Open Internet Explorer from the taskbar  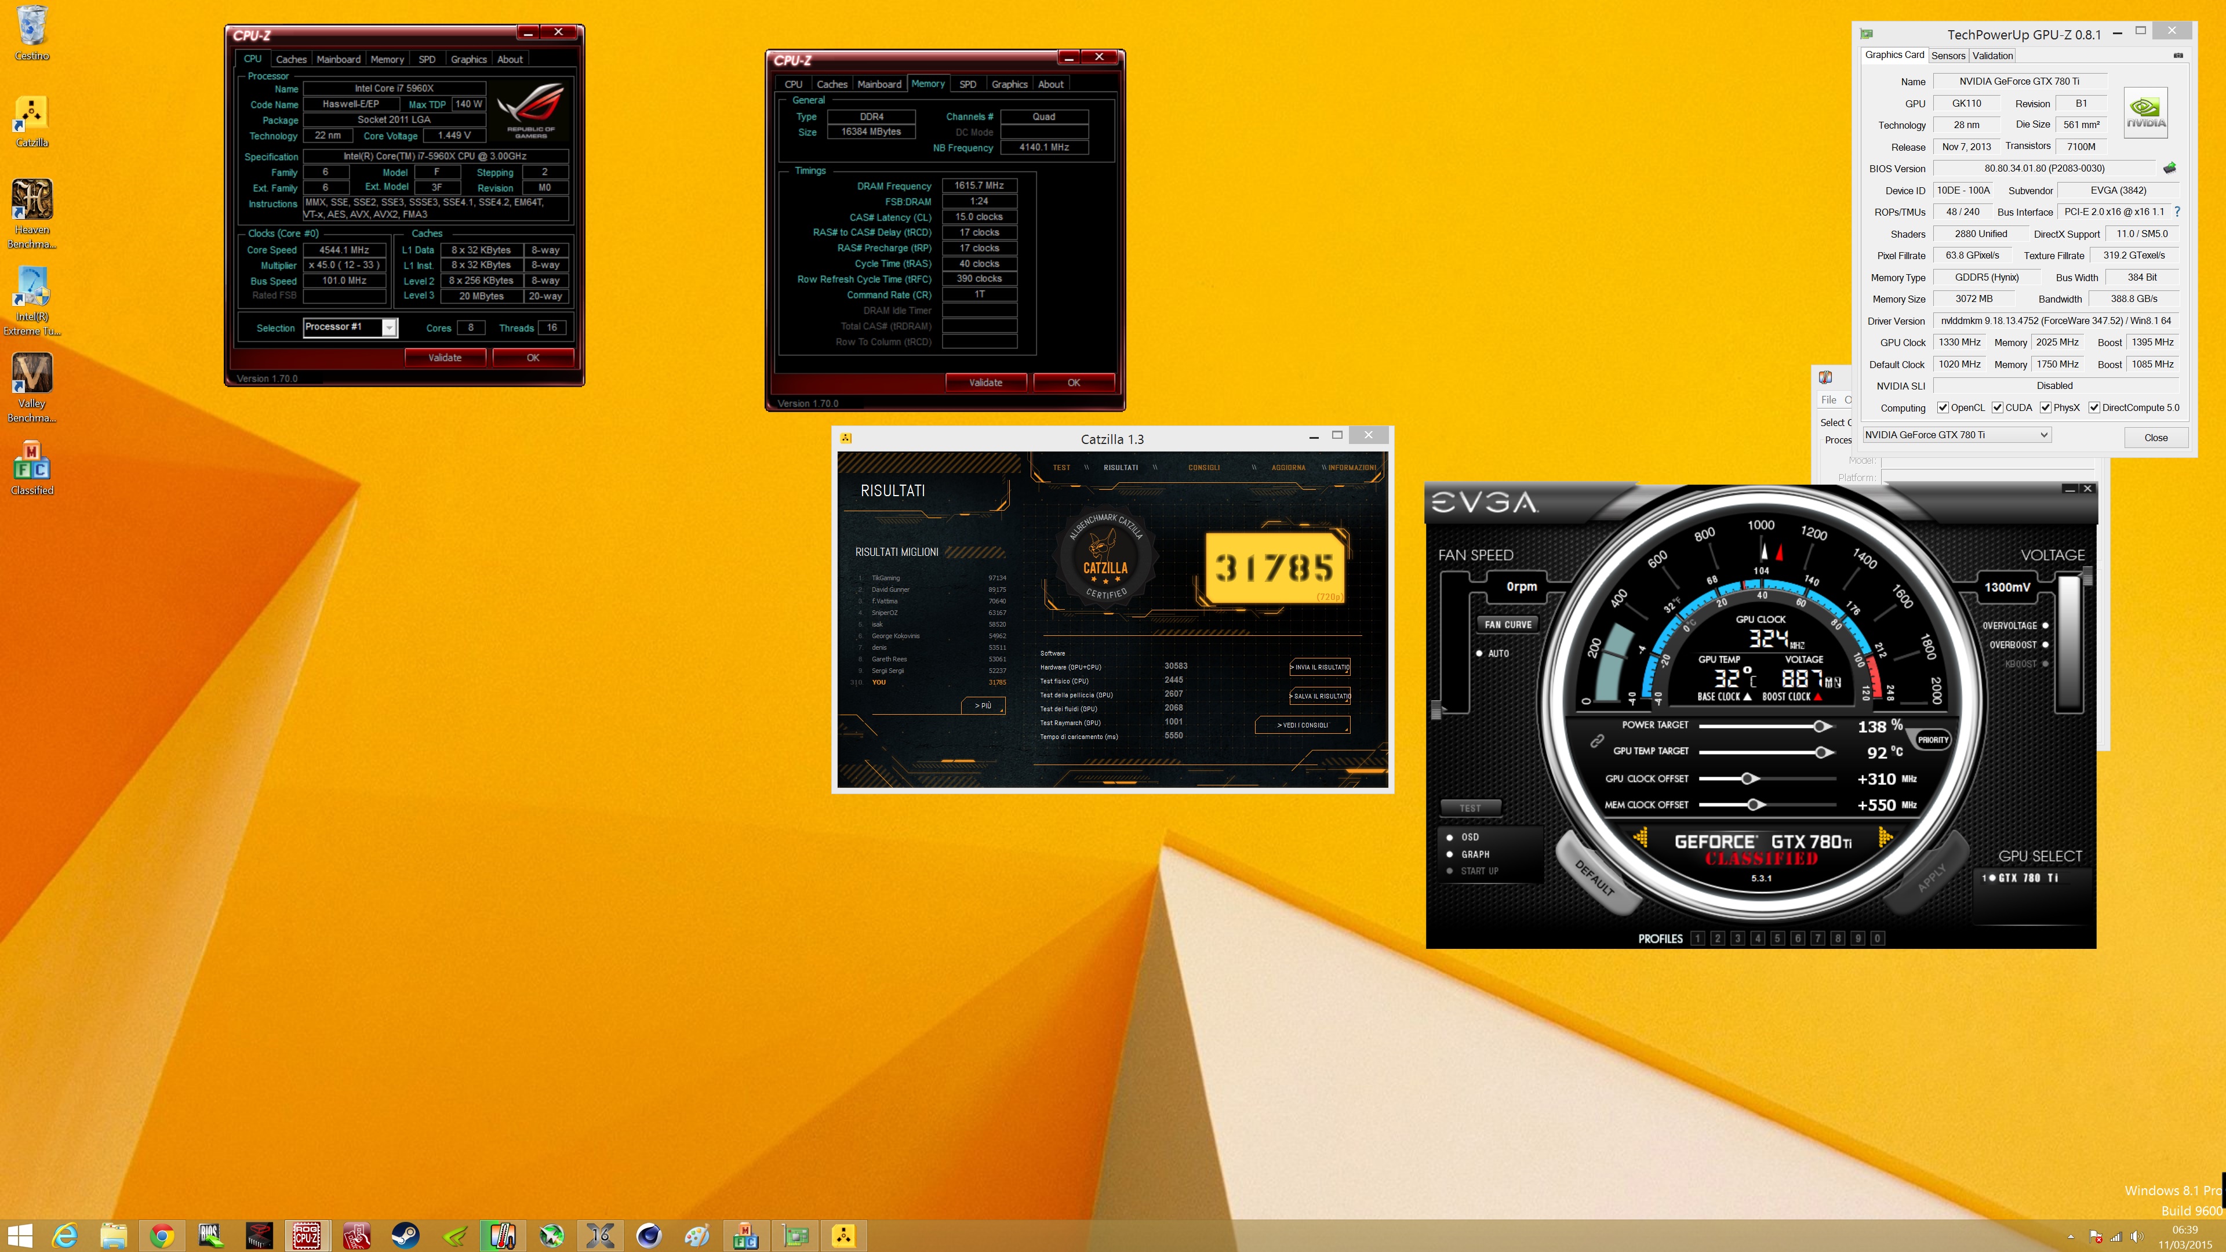(65, 1236)
